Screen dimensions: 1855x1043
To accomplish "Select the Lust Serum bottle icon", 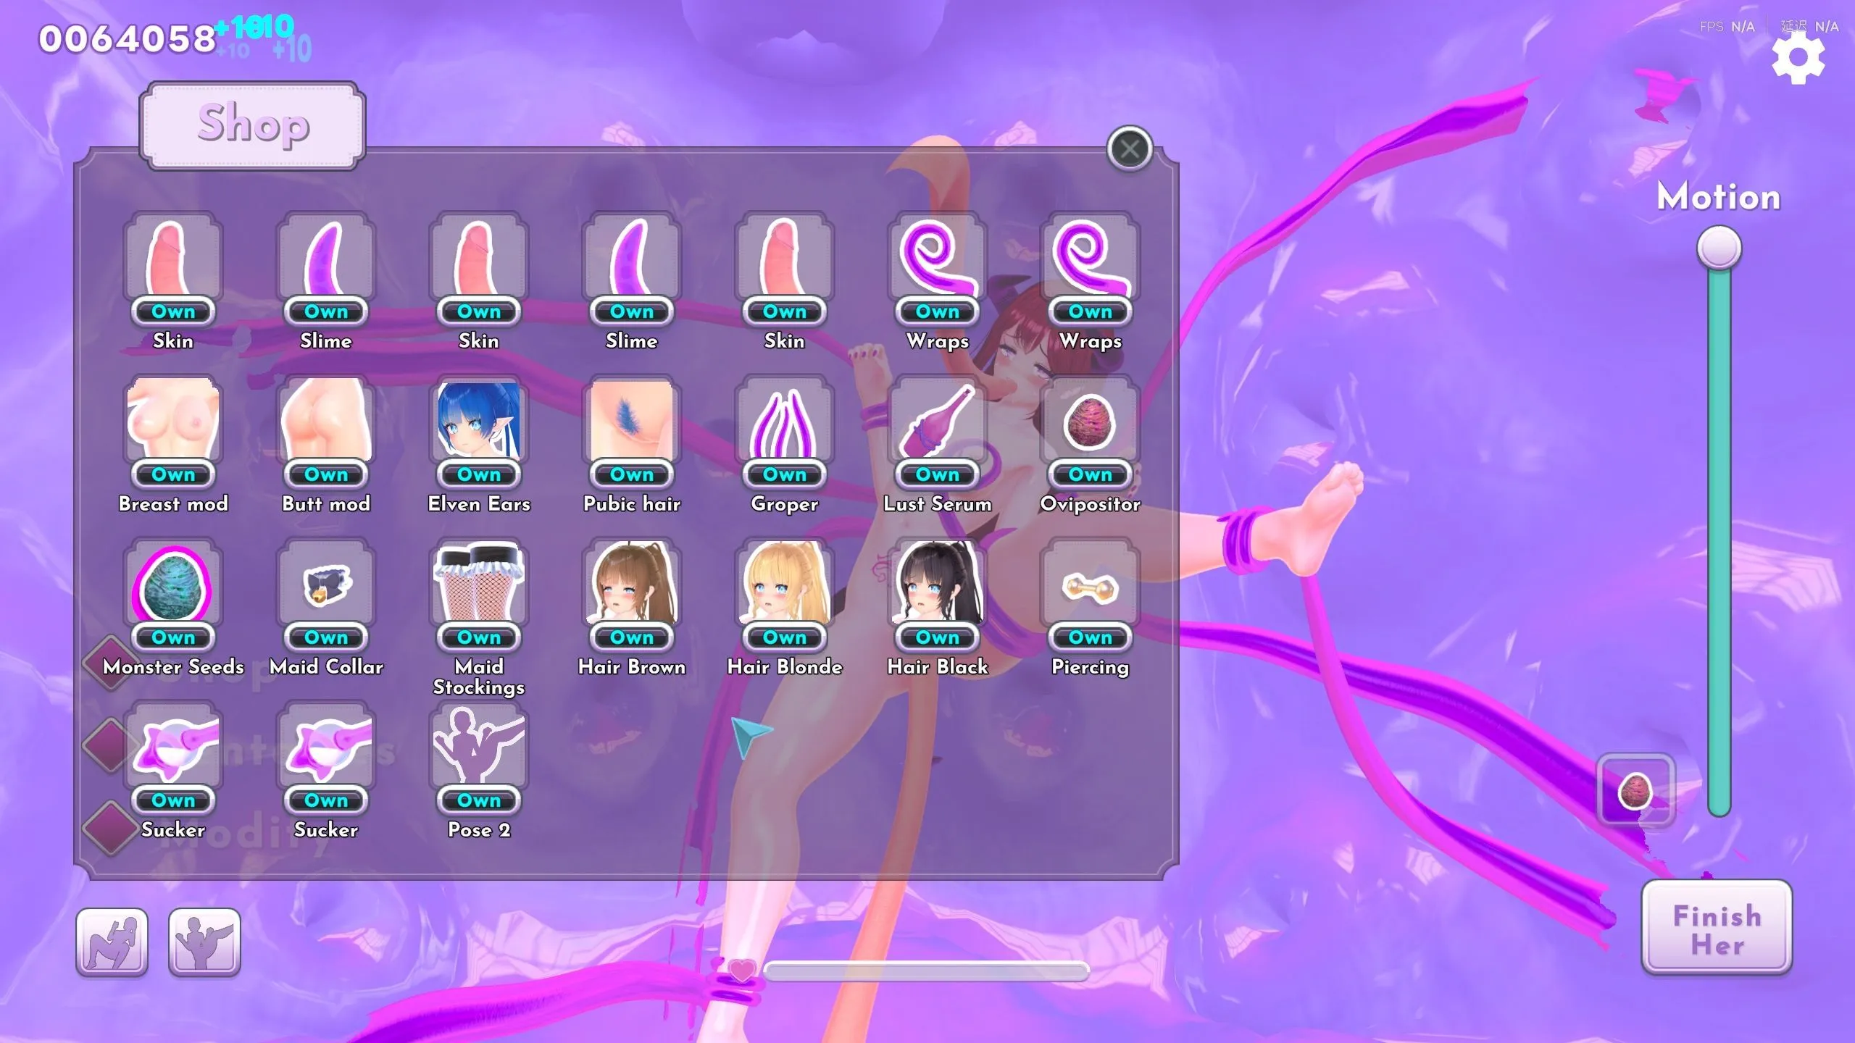I will pos(938,419).
